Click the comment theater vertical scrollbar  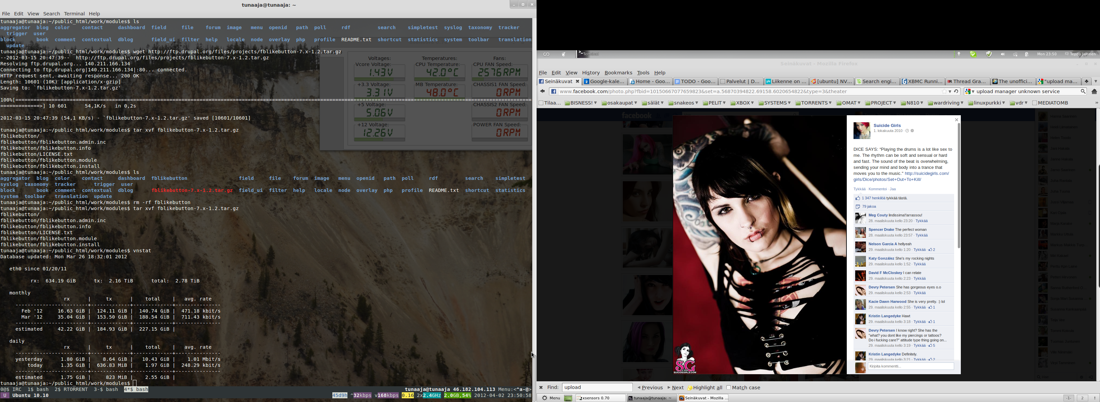[959, 186]
